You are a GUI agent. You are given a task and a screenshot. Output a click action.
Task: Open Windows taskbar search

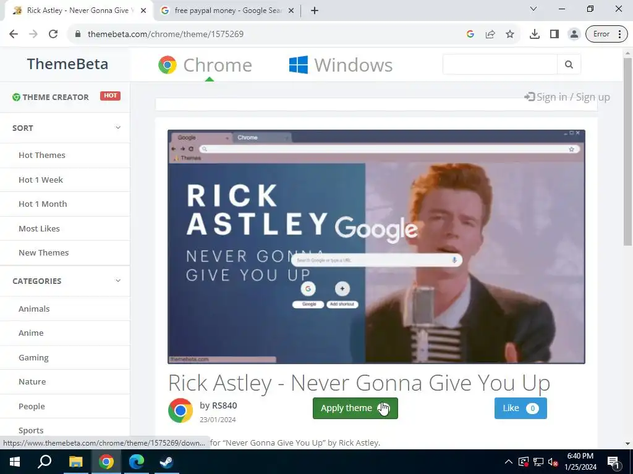click(45, 462)
